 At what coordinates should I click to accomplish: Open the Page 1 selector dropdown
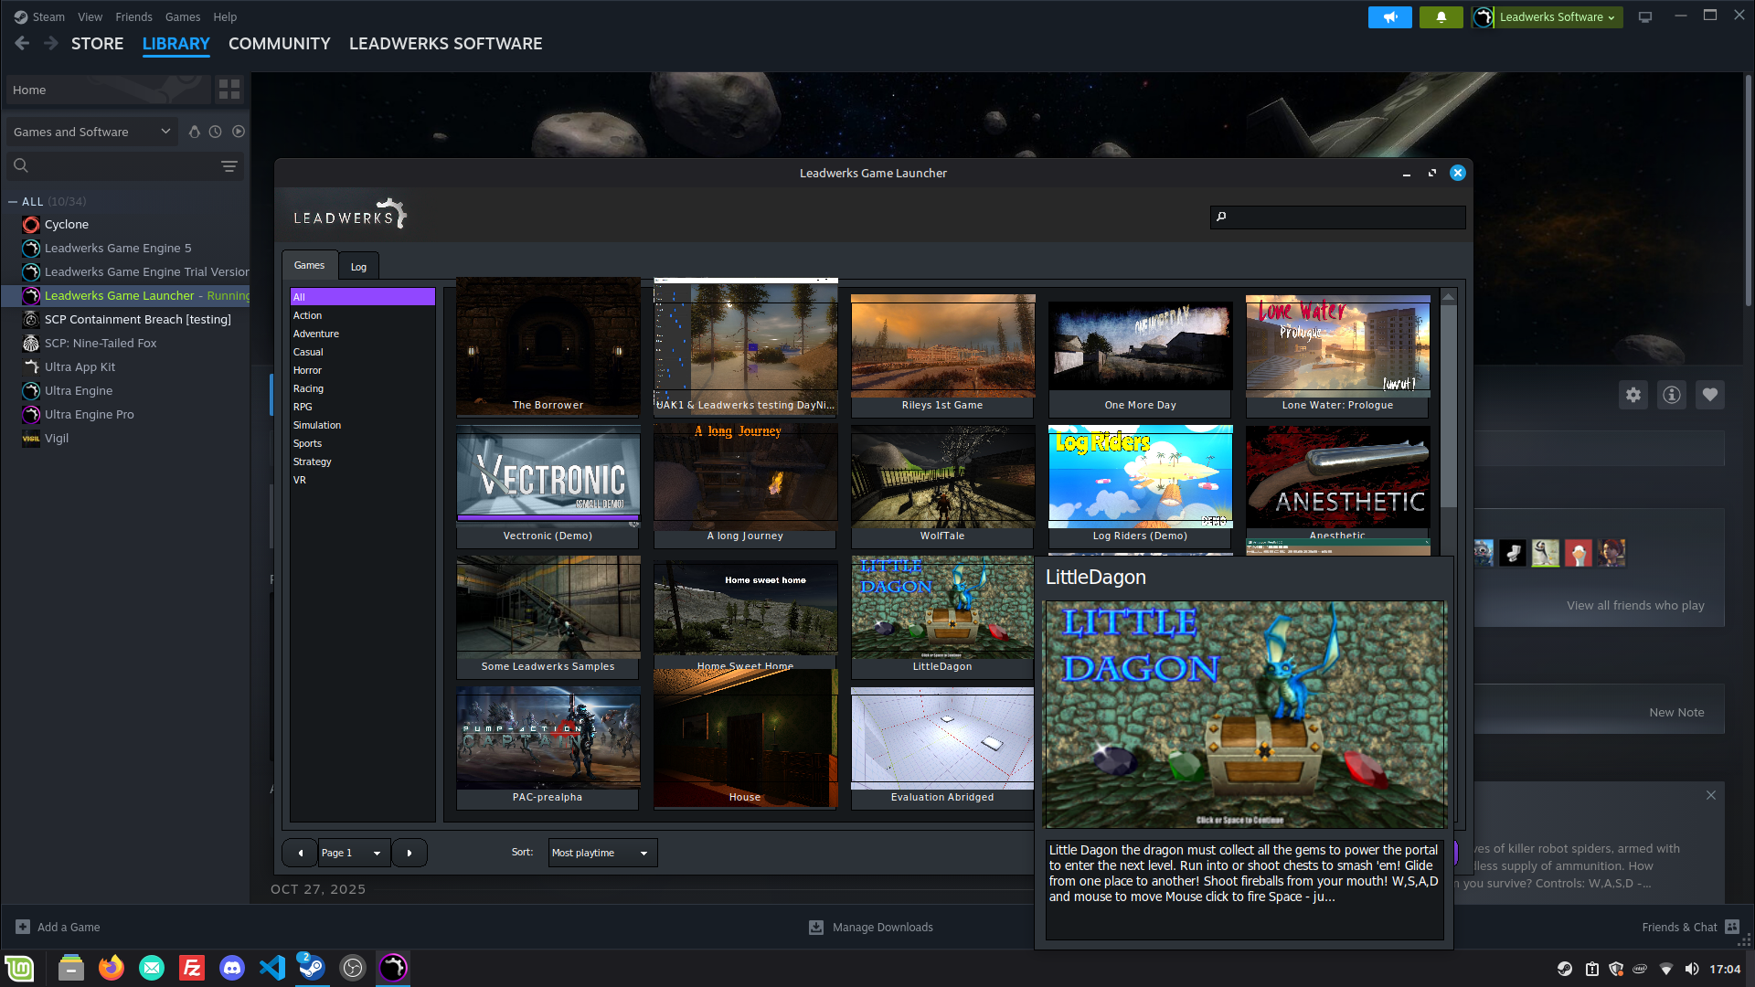pyautogui.click(x=354, y=853)
